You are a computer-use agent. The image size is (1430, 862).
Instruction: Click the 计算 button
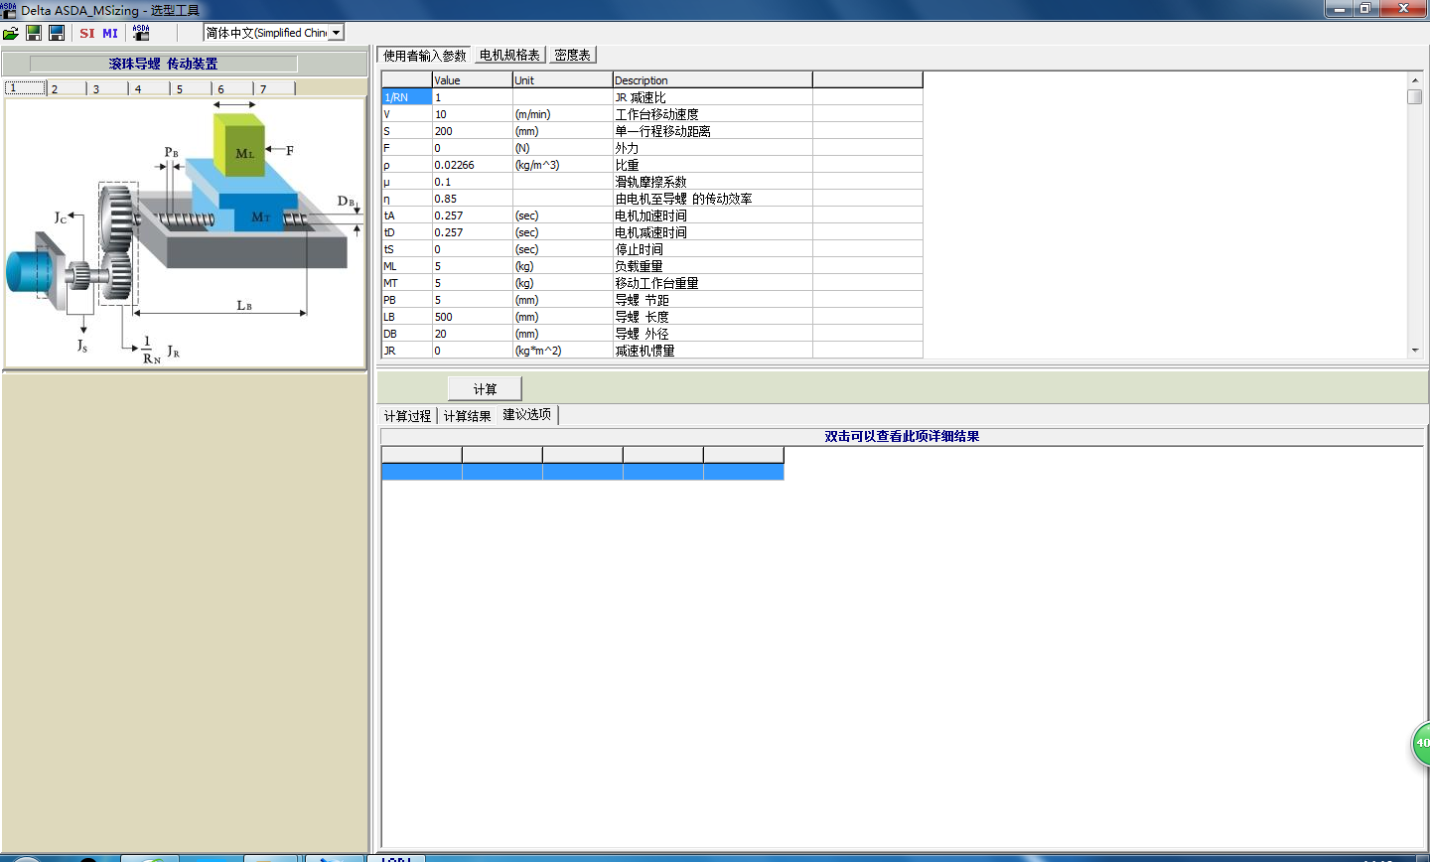tap(485, 389)
